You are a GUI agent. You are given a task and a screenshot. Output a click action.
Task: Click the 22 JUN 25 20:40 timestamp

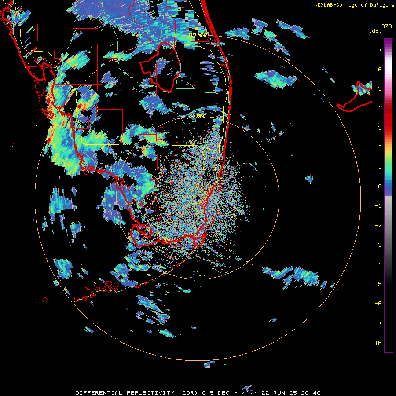point(292,393)
